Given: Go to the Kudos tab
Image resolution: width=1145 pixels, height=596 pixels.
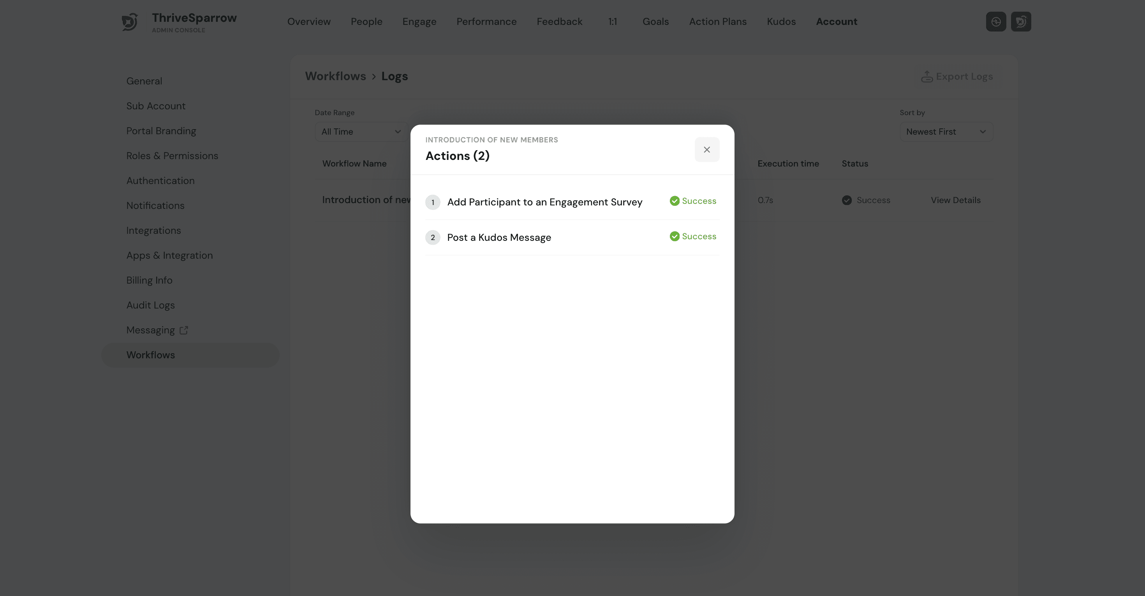Looking at the screenshot, I should [781, 21].
